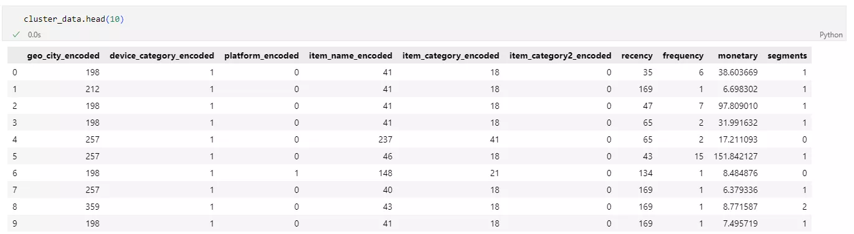Click the recency column header
This screenshot has height=234, width=854.
point(637,55)
